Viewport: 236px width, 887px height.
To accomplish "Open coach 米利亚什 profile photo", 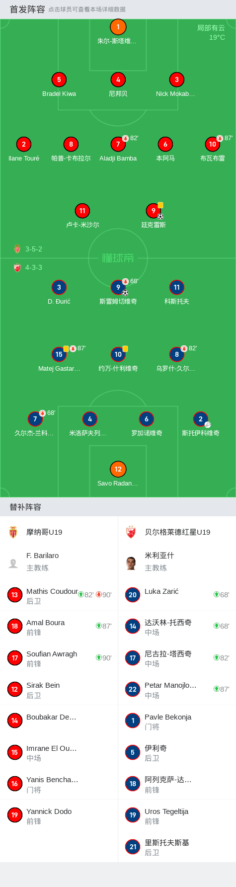I will pos(131,563).
